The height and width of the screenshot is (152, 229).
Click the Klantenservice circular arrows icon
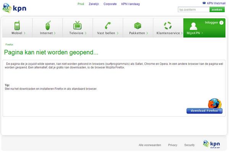tap(168, 26)
